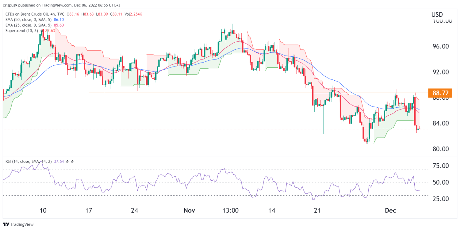460x230 pixels.
Task: Click the 88.72 orange price label on the axis
Action: click(440, 93)
